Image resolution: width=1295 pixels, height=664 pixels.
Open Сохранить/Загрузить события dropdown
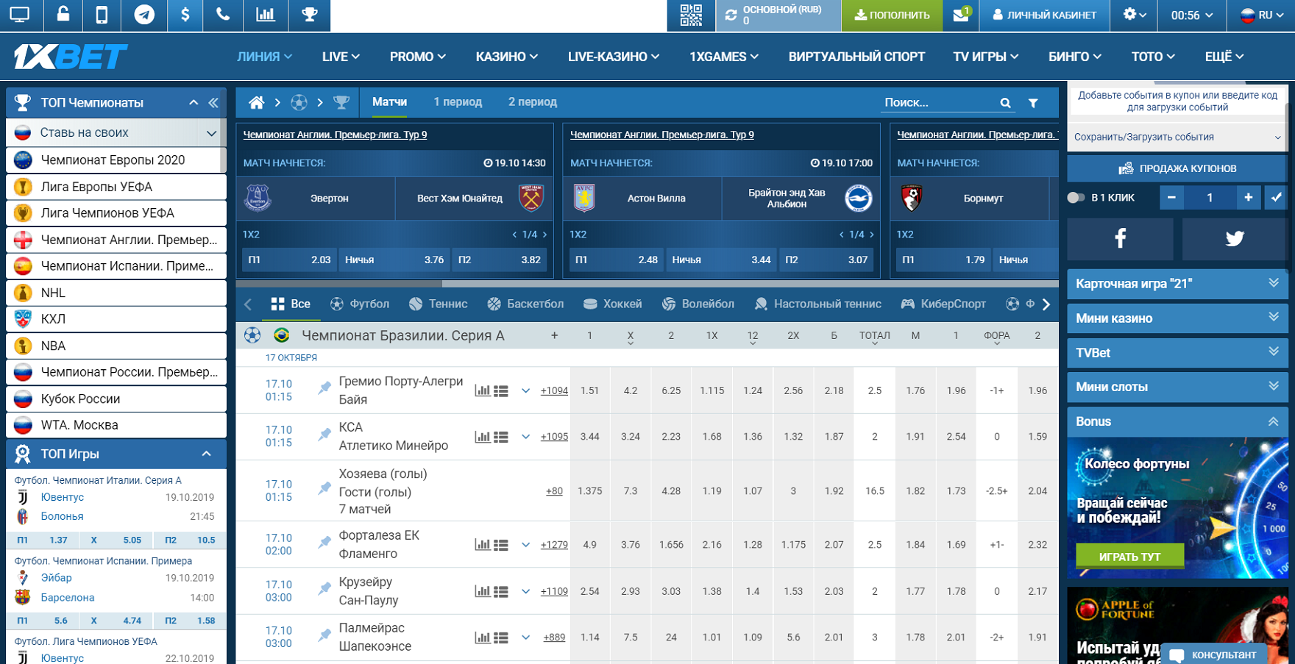(x=1177, y=137)
